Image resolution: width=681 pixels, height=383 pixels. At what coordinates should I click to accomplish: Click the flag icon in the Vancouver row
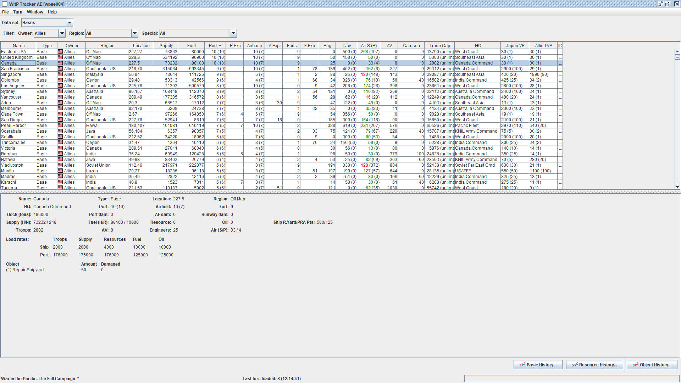pos(60,97)
